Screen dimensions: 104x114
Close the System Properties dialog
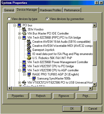(x=101, y=3)
